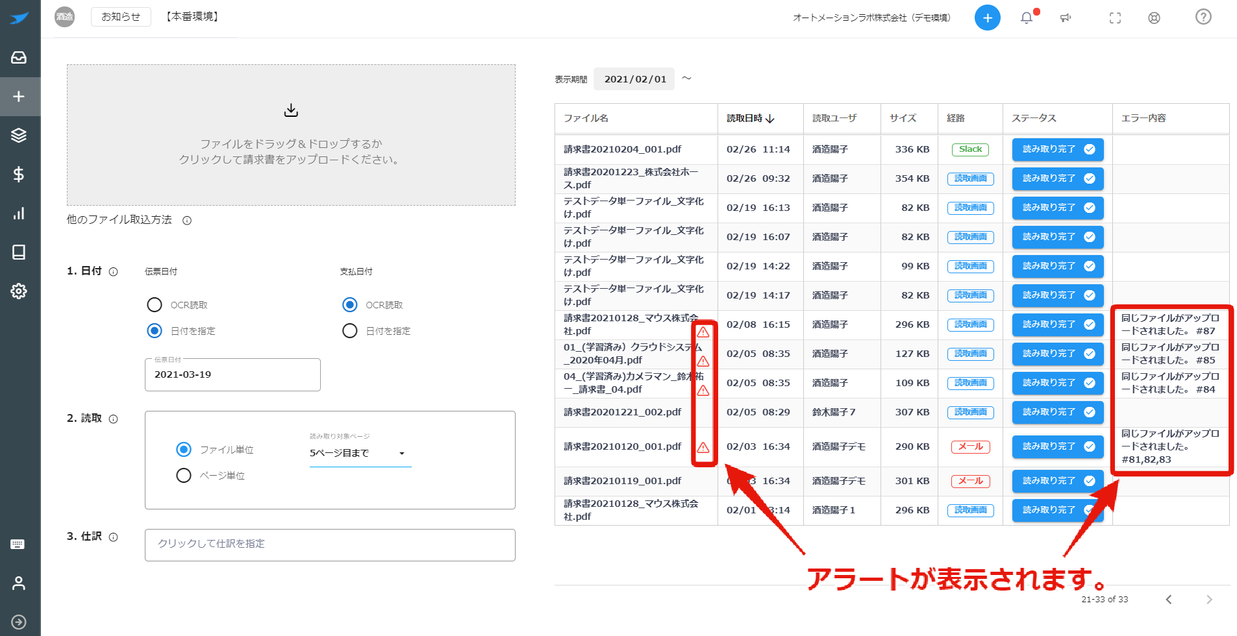Click the エラー内容 column header
Viewport: 1237px width, 636px height.
coord(1143,118)
